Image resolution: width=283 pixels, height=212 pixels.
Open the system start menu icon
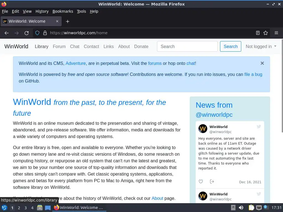[4, 208]
